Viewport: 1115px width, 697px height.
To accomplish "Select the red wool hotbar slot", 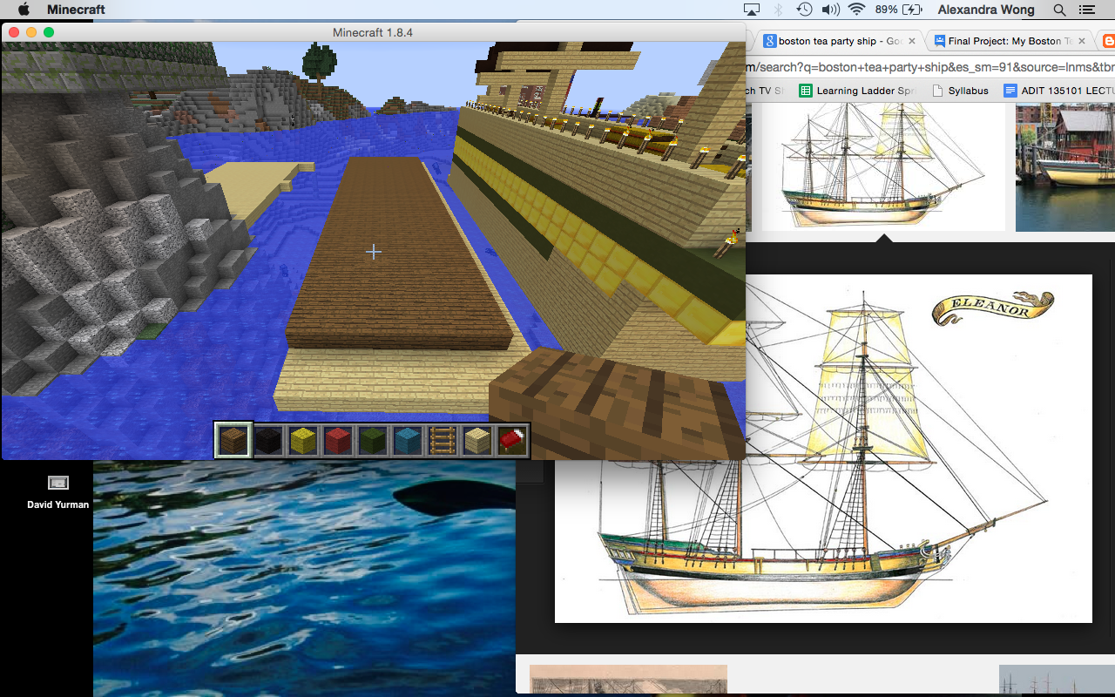I will click(x=338, y=441).
